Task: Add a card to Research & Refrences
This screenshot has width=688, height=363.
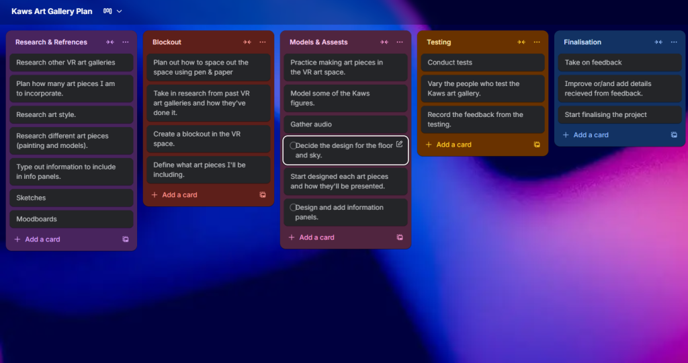Action: [43, 239]
